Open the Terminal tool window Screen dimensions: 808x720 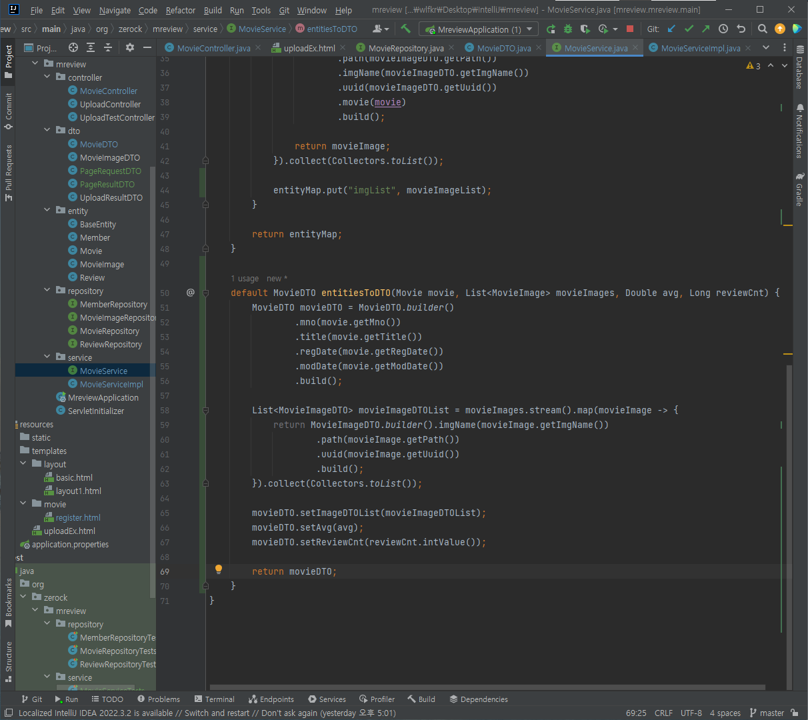coord(215,699)
